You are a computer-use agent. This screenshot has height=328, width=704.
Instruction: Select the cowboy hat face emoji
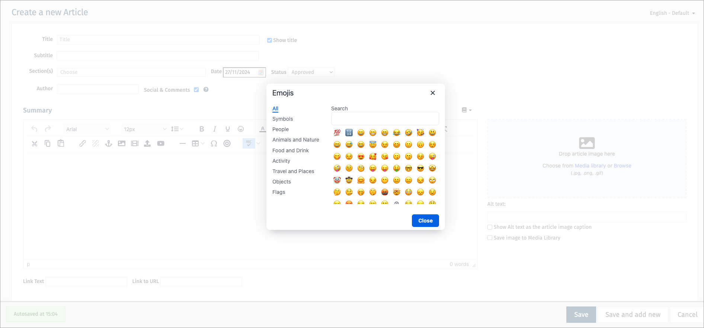click(x=349, y=180)
